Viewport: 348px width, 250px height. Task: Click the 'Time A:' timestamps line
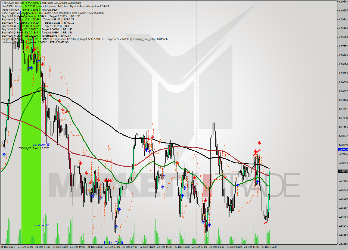53,13
